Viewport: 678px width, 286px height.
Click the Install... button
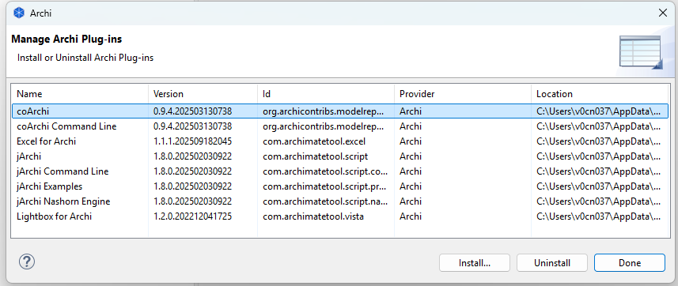tap(475, 262)
